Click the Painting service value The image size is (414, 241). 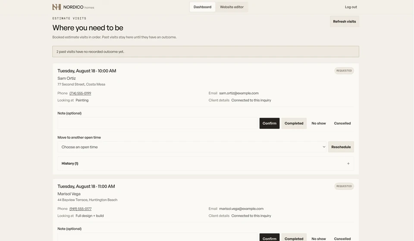click(x=82, y=100)
